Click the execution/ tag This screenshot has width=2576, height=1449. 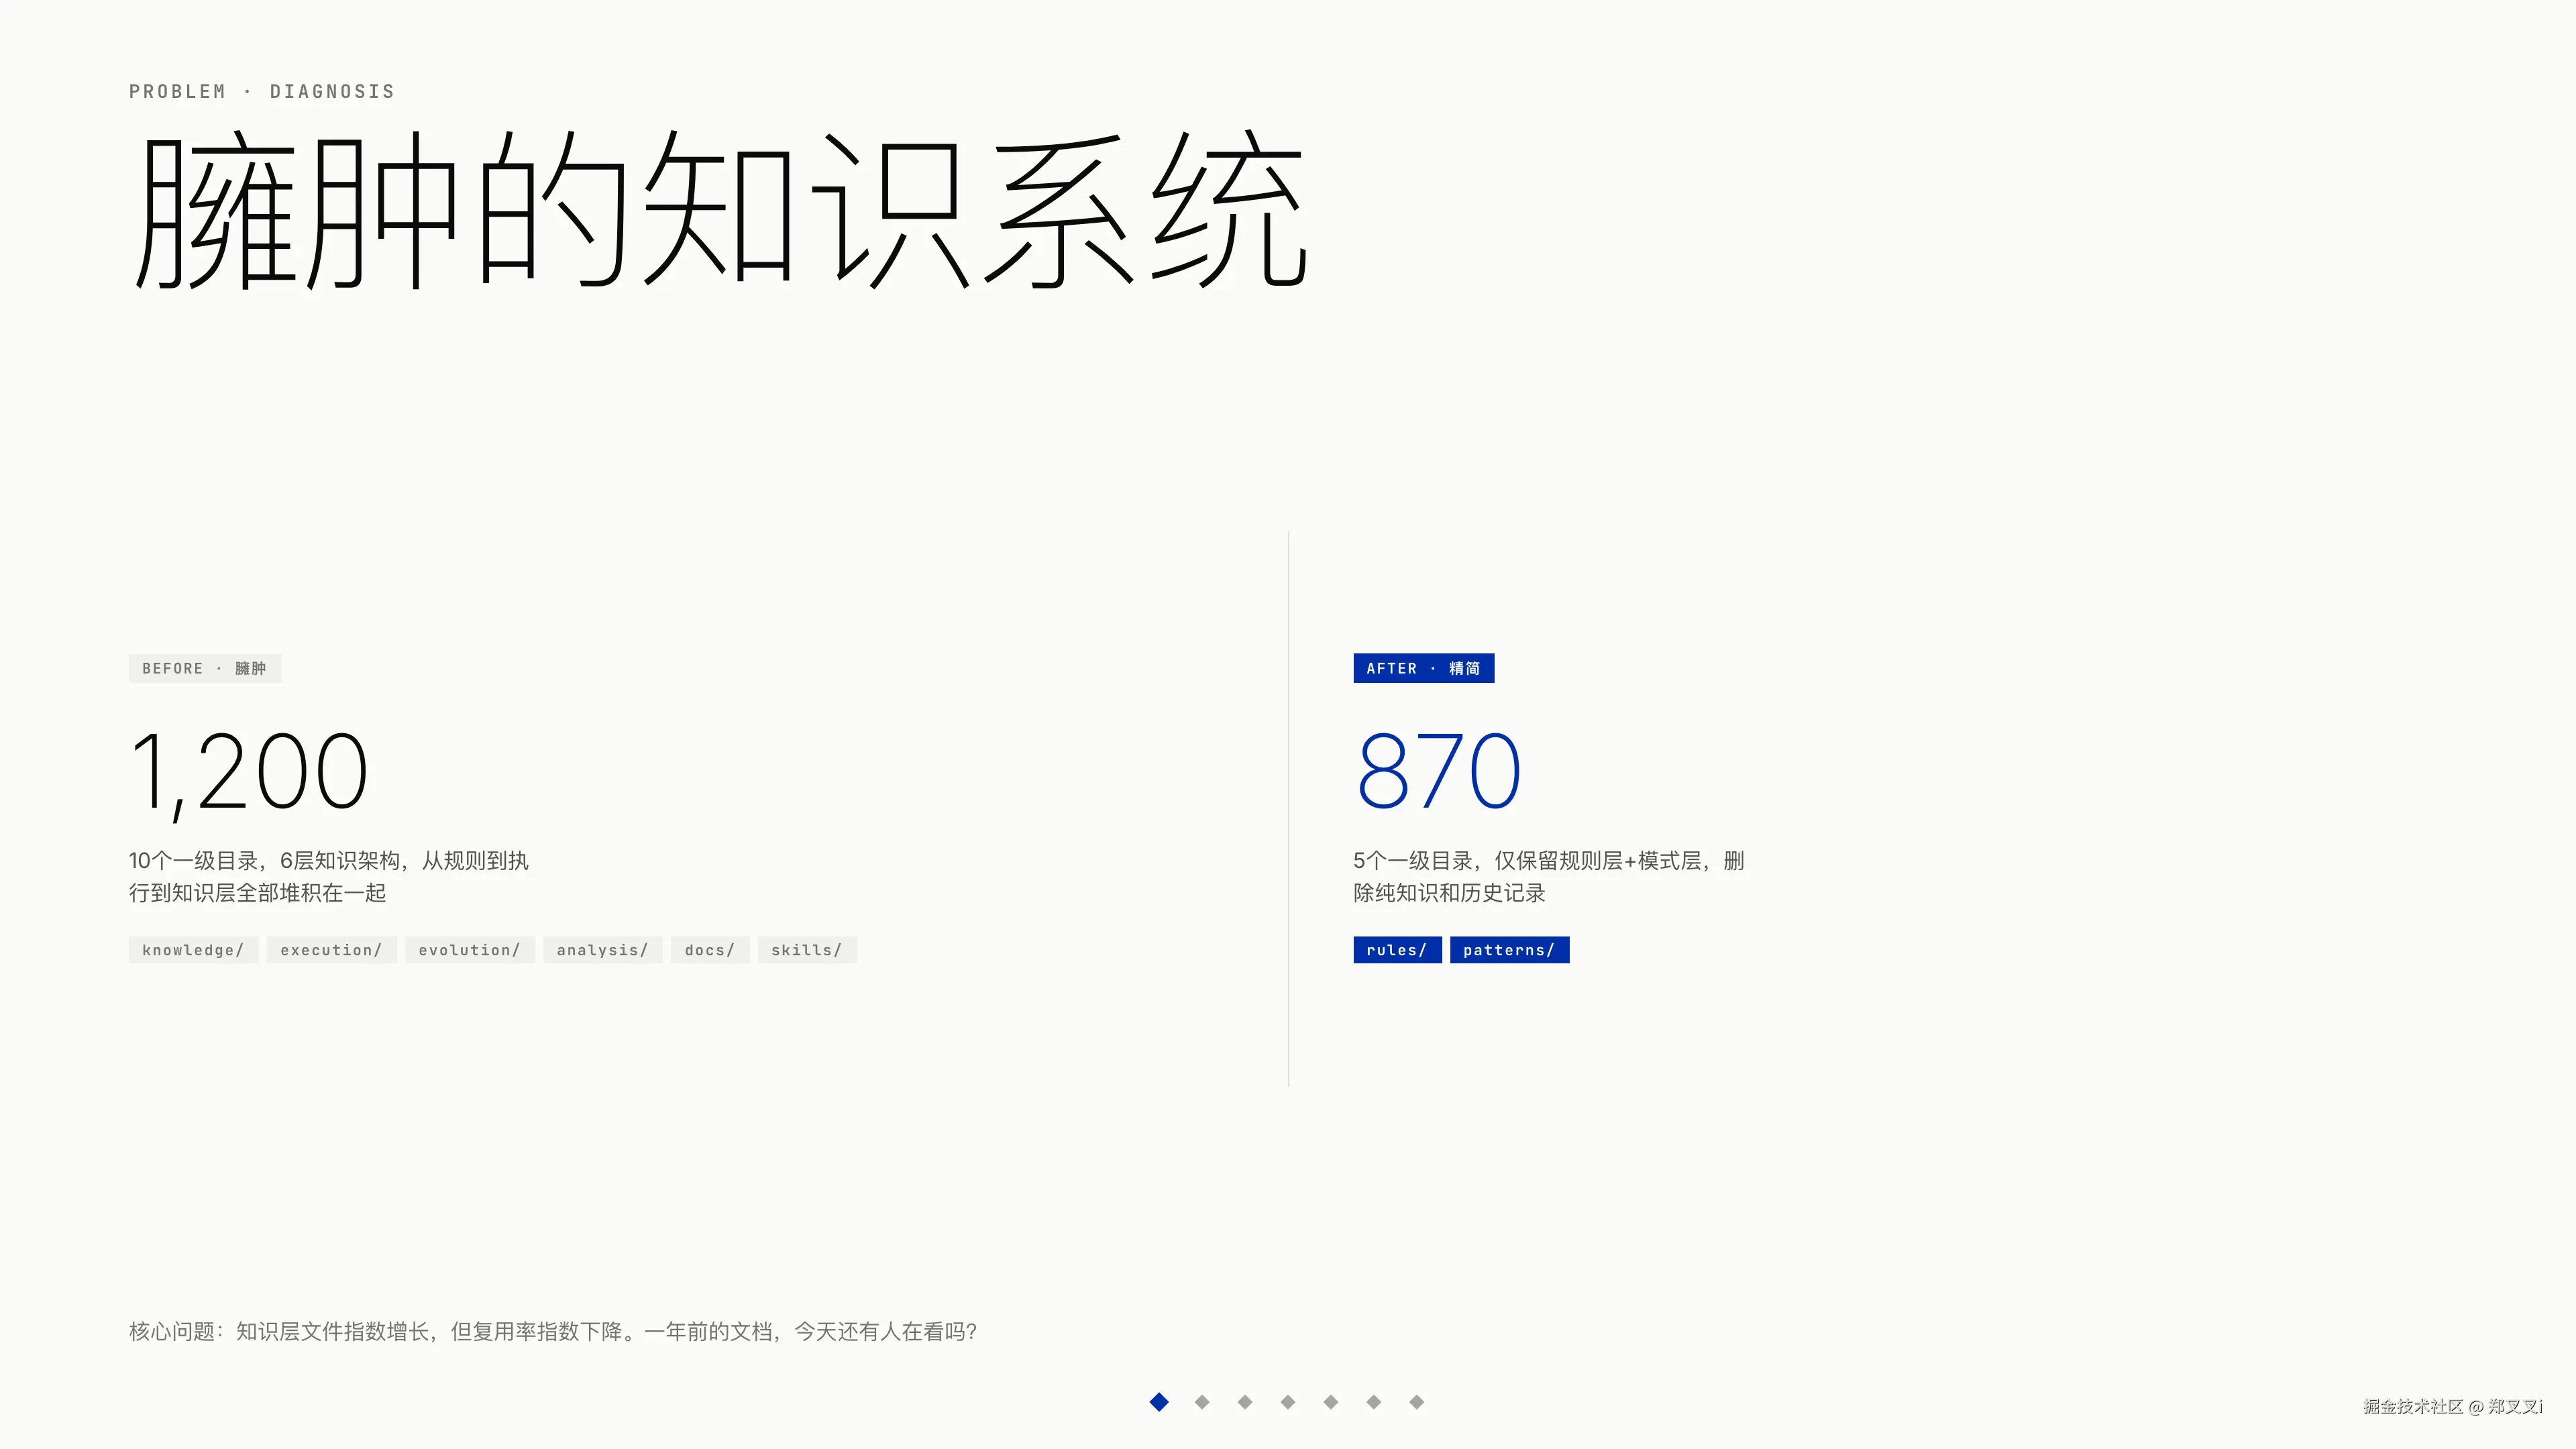331,950
